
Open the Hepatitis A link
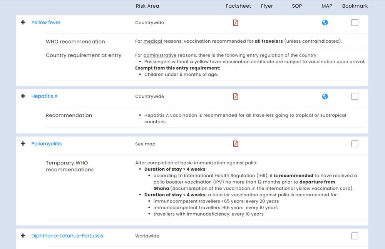44,96
